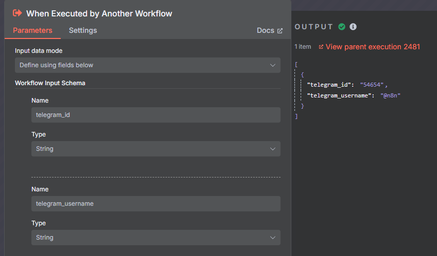
Task: Open the Input data mode dropdown
Action: point(147,65)
